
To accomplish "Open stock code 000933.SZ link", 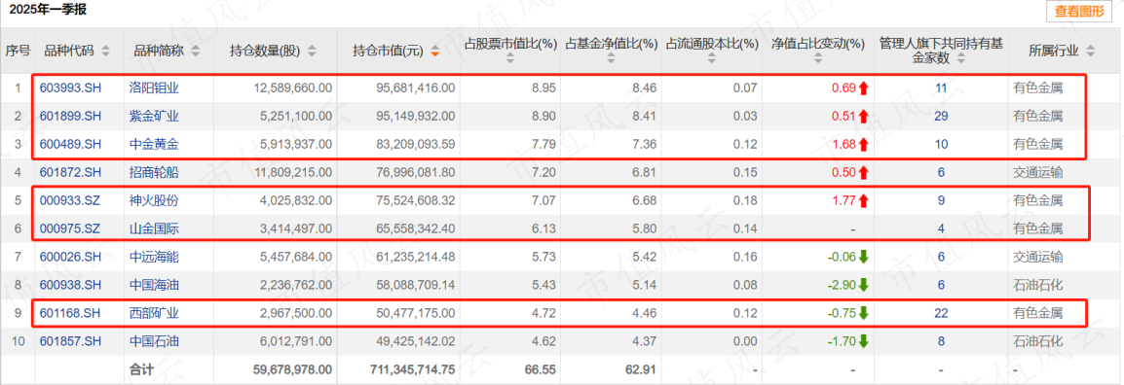I will [70, 201].
